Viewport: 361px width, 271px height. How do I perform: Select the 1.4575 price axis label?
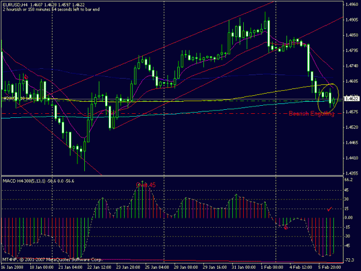(352, 112)
